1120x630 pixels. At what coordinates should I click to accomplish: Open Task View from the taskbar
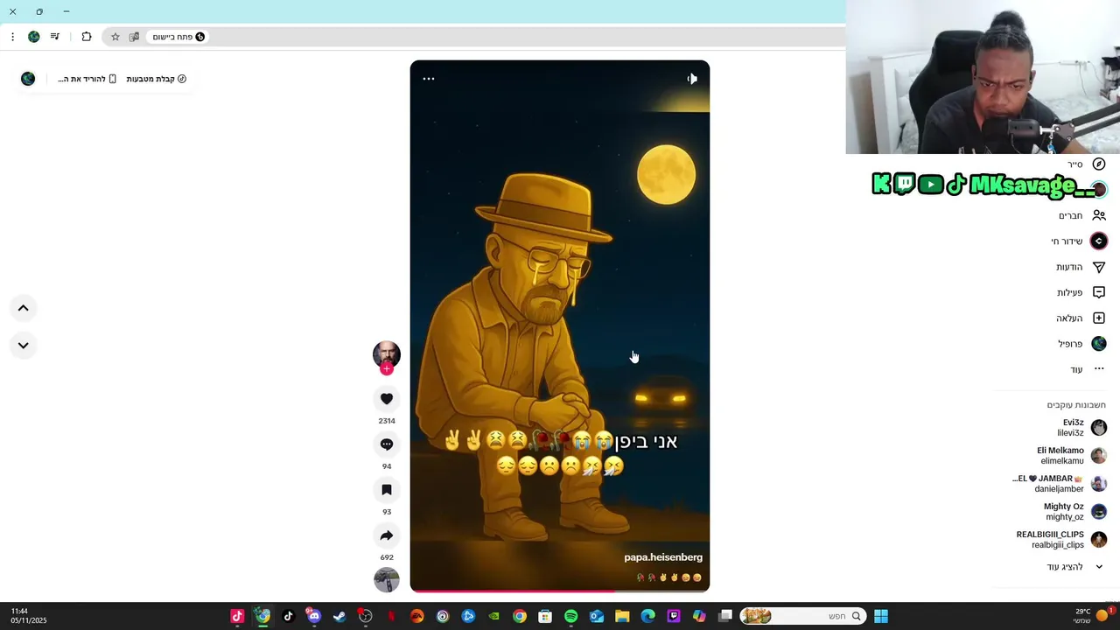[725, 617]
